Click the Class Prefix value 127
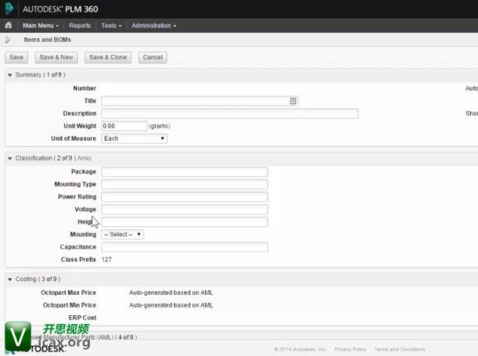Viewport: 478px width, 356px height. pos(106,260)
